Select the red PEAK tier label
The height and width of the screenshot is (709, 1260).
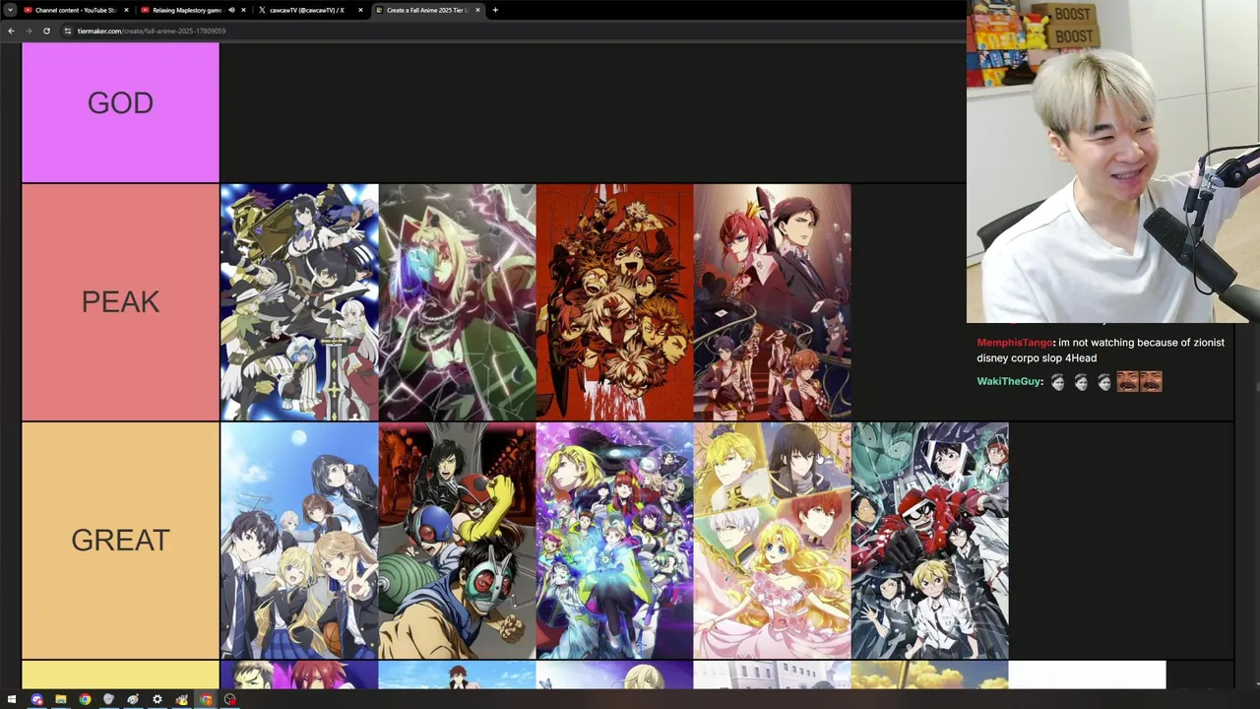(120, 301)
